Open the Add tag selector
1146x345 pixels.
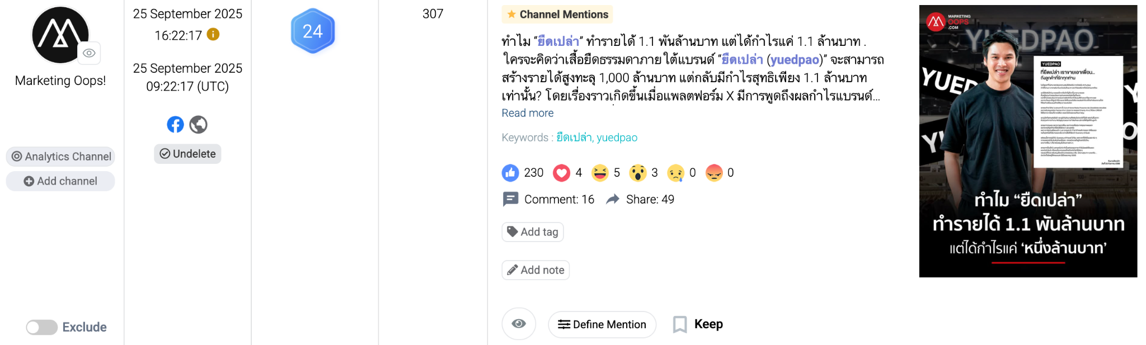click(x=533, y=231)
